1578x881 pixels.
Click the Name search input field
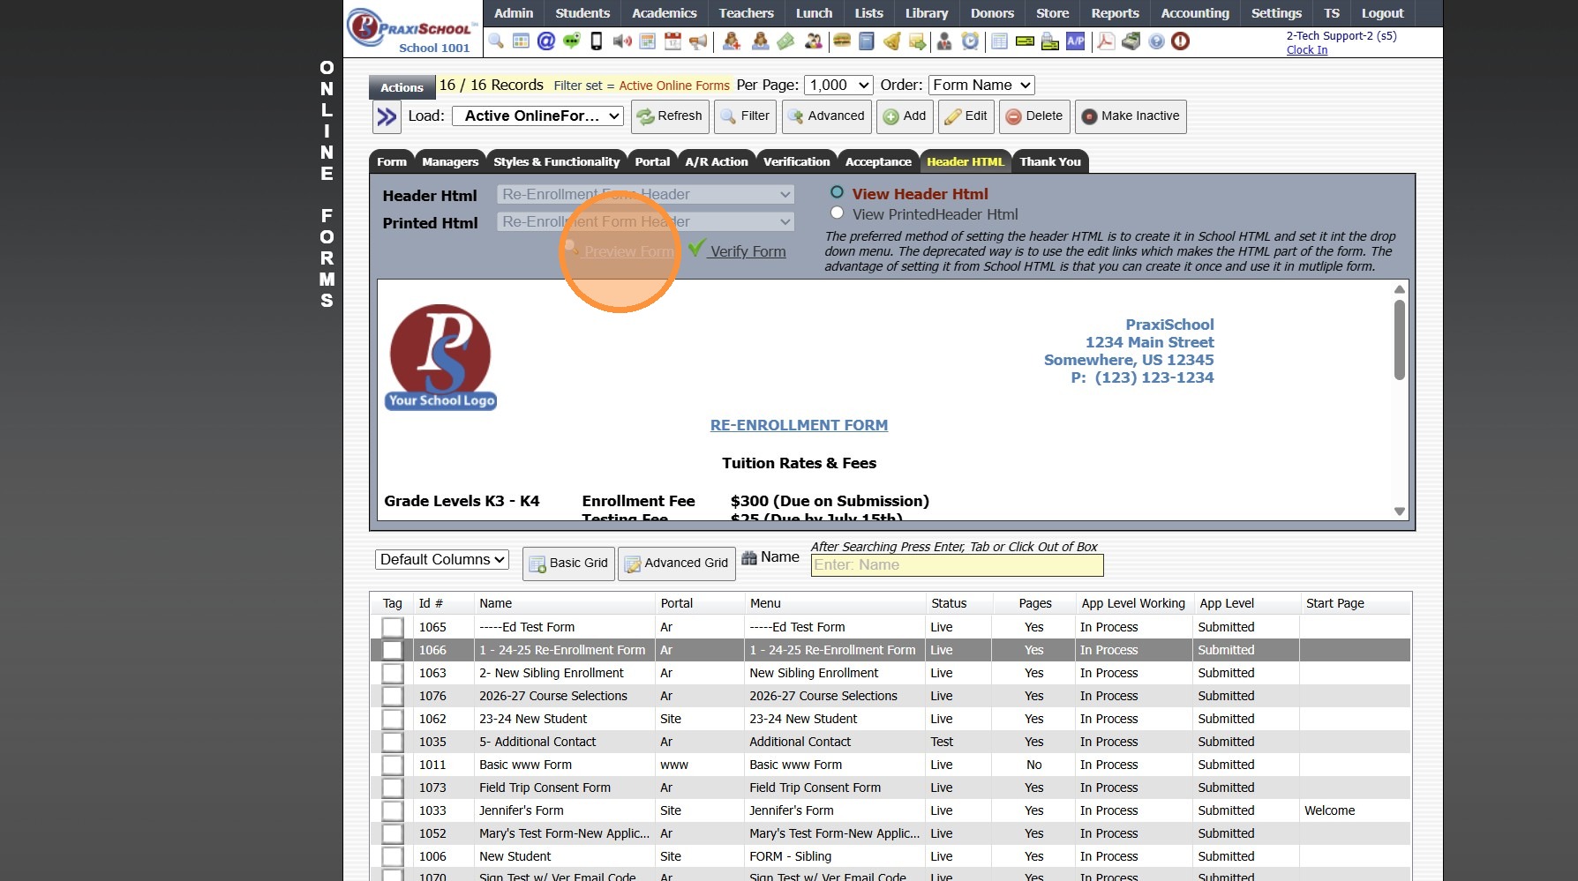957,565
